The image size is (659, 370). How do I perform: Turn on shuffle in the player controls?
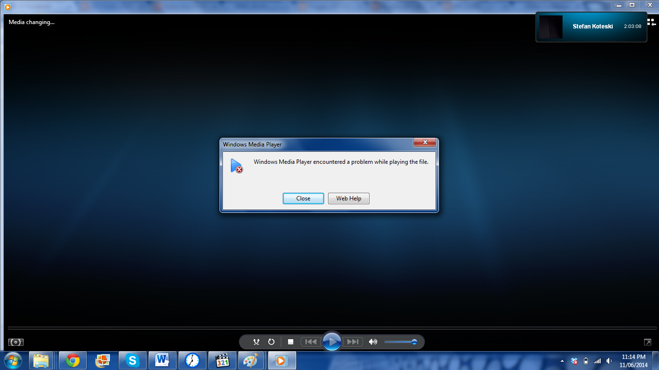(x=256, y=342)
